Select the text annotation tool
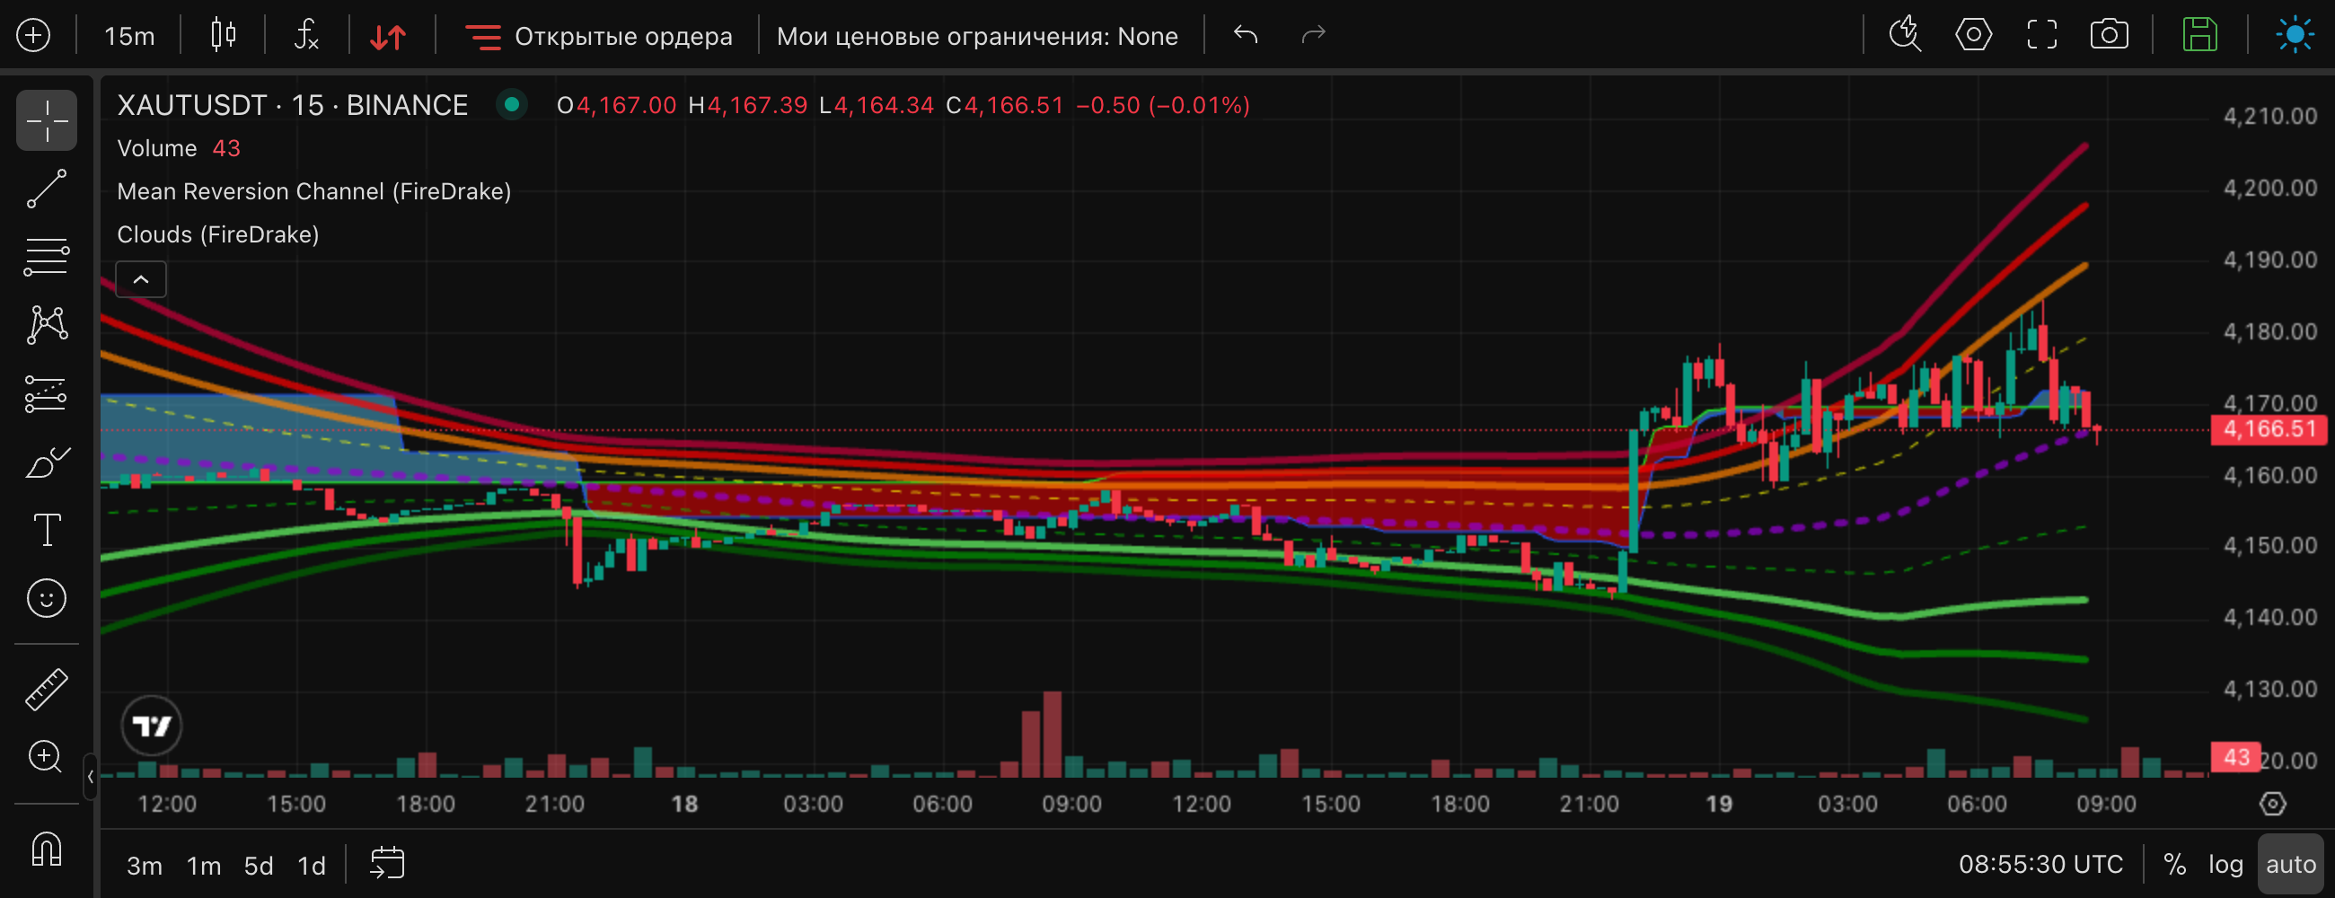Screen dimensions: 2335x898 [x=46, y=529]
